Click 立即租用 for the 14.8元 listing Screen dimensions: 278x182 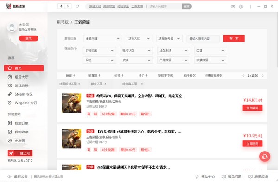click(x=253, y=108)
